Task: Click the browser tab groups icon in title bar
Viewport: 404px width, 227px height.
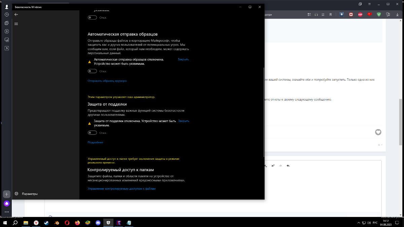Action: (360, 4)
